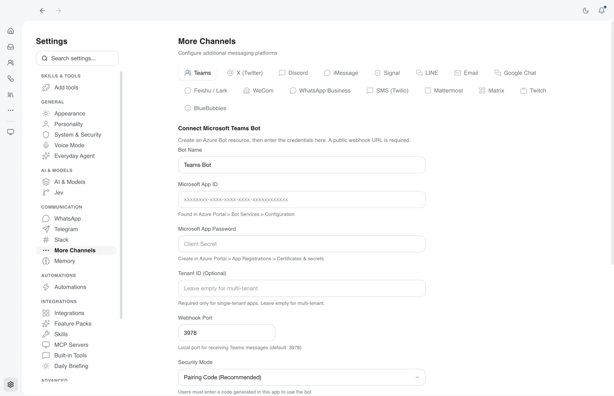The height and width of the screenshot is (396, 614).
Task: Select the Signal channel tab
Action: click(x=387, y=73)
